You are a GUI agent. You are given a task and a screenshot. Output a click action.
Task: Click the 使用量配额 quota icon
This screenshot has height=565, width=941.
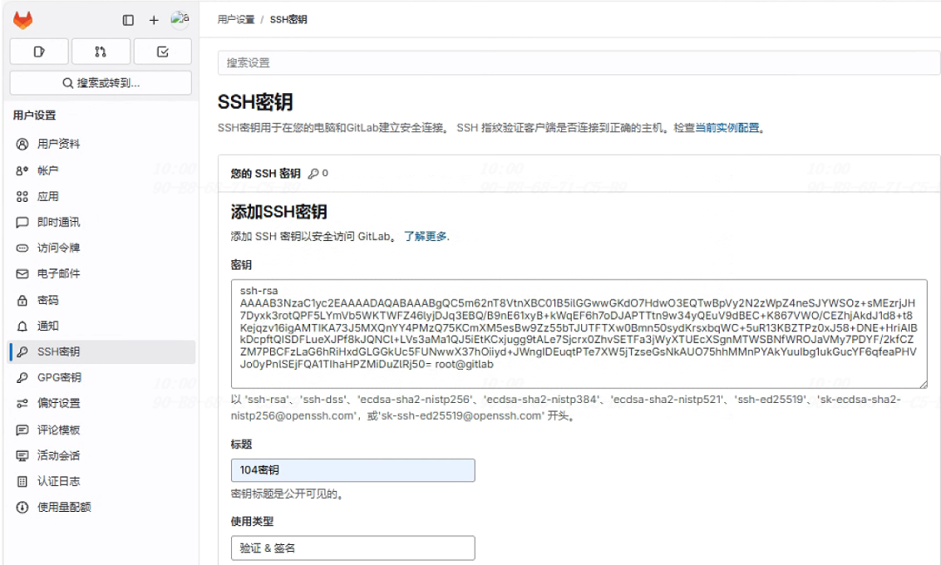22,508
